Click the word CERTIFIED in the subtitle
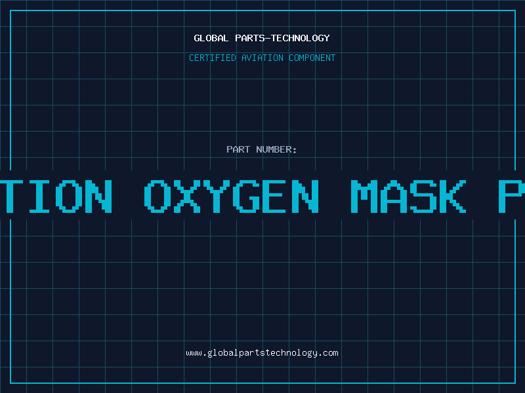The height and width of the screenshot is (393, 525). tap(213, 58)
